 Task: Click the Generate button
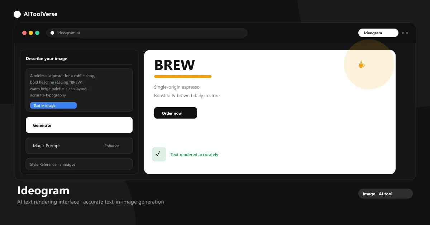pyautogui.click(x=79, y=125)
